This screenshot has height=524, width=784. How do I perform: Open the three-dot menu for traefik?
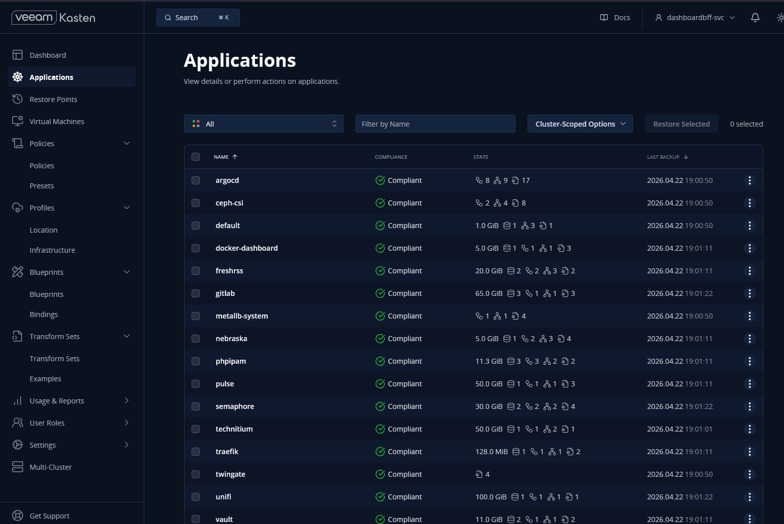pos(749,452)
